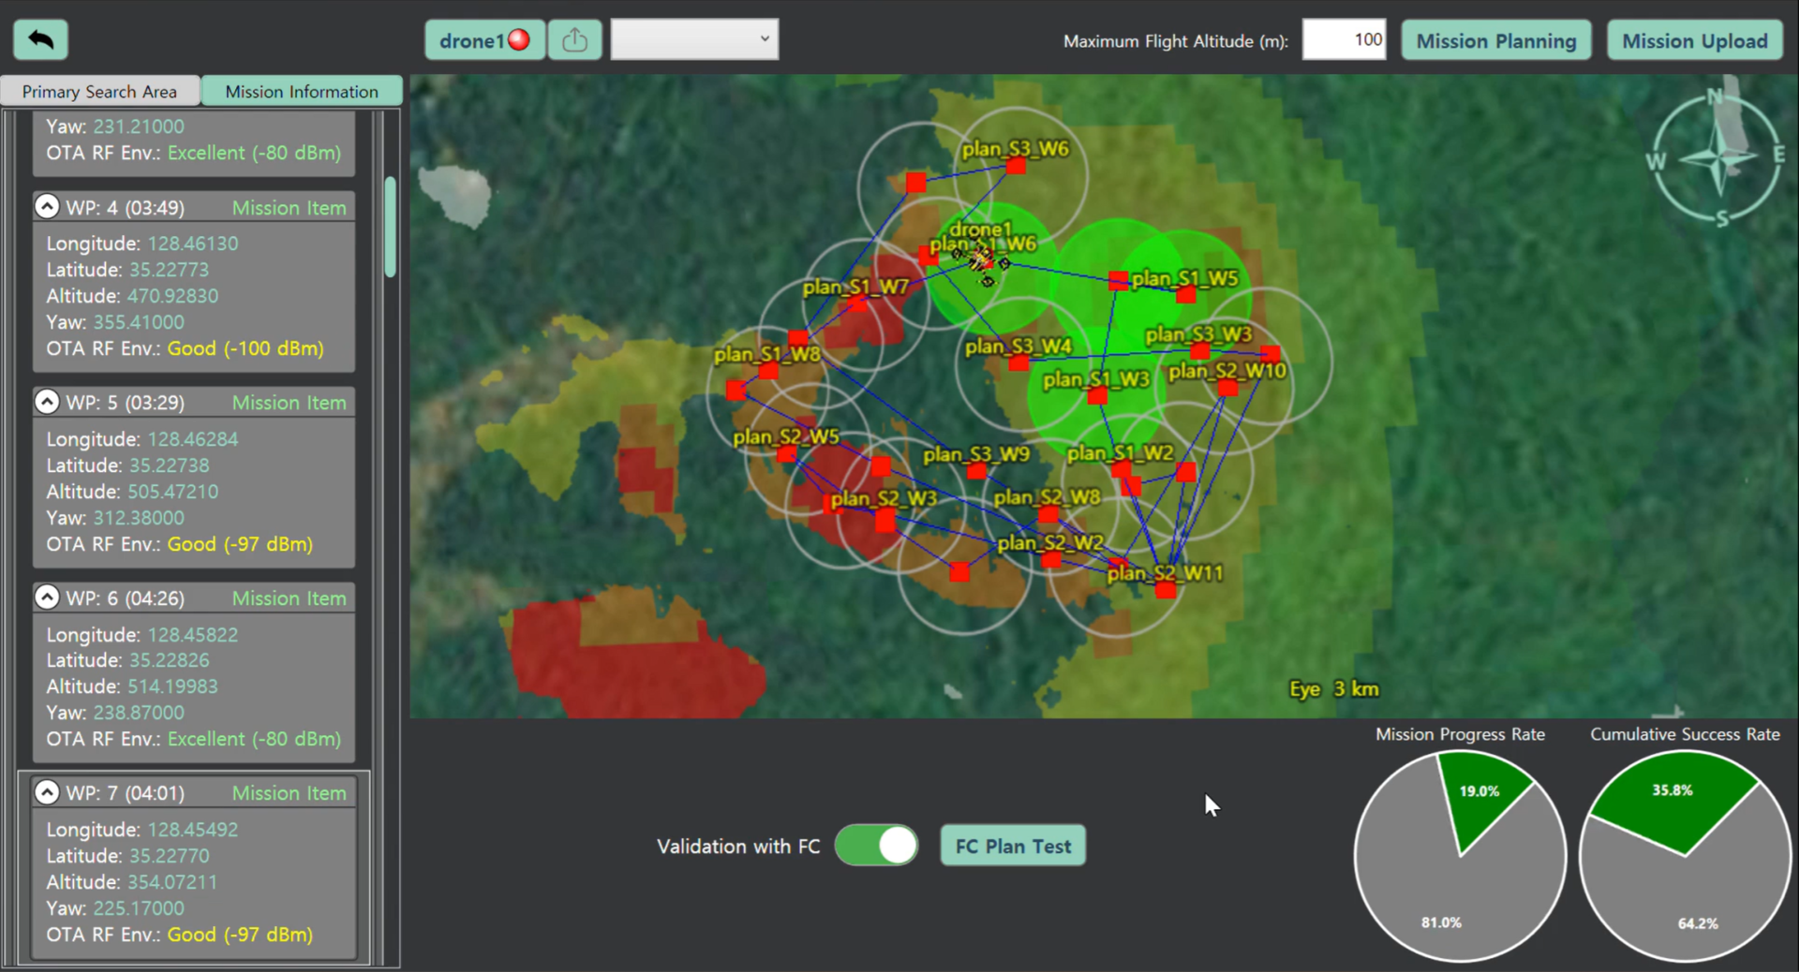This screenshot has width=1799, height=972.
Task: Click the mission list scrollbar thumb
Action: pos(390,227)
